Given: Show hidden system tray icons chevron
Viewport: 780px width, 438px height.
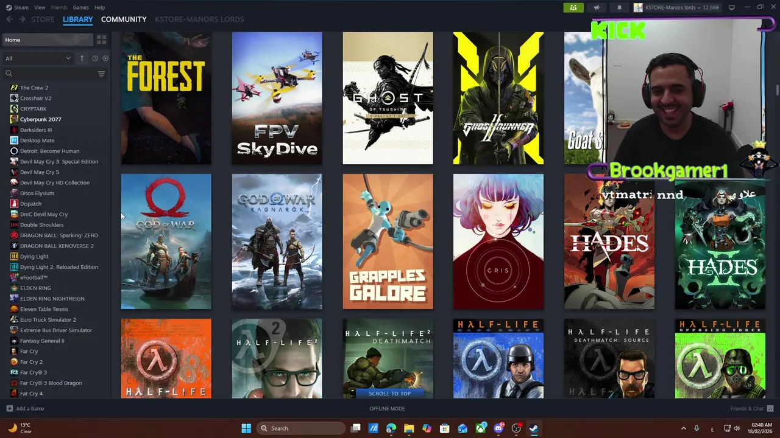Looking at the screenshot, I should coord(683,428).
